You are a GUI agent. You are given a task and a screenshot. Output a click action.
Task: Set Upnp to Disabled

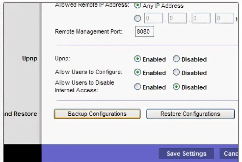(176, 59)
